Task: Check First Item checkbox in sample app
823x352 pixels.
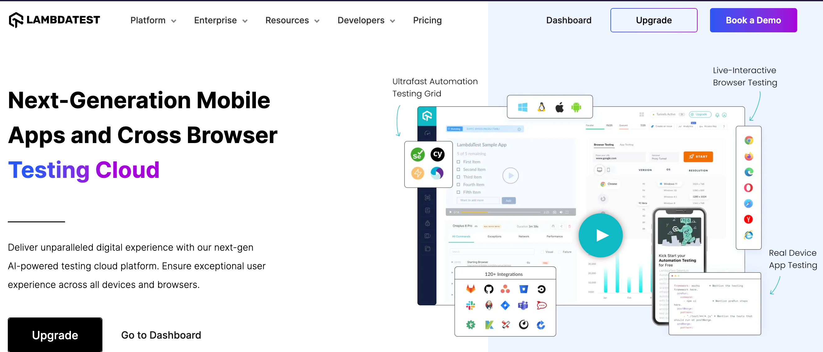Action: click(x=459, y=162)
